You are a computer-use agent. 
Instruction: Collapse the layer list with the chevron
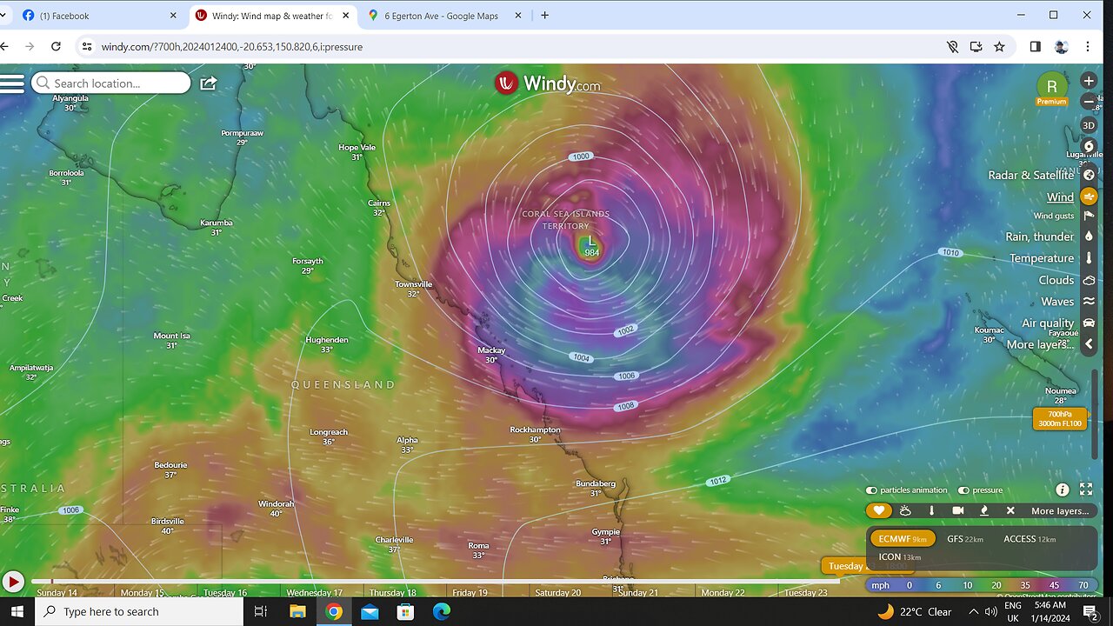point(1089,344)
